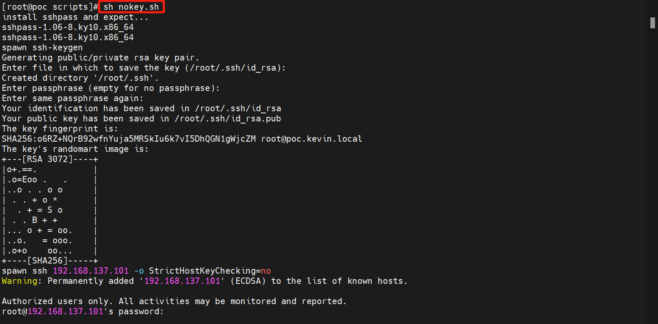Viewport: 658px width, 324px height.
Task: Click the '[RSA 3072]' randomart header
Action: click(47, 159)
